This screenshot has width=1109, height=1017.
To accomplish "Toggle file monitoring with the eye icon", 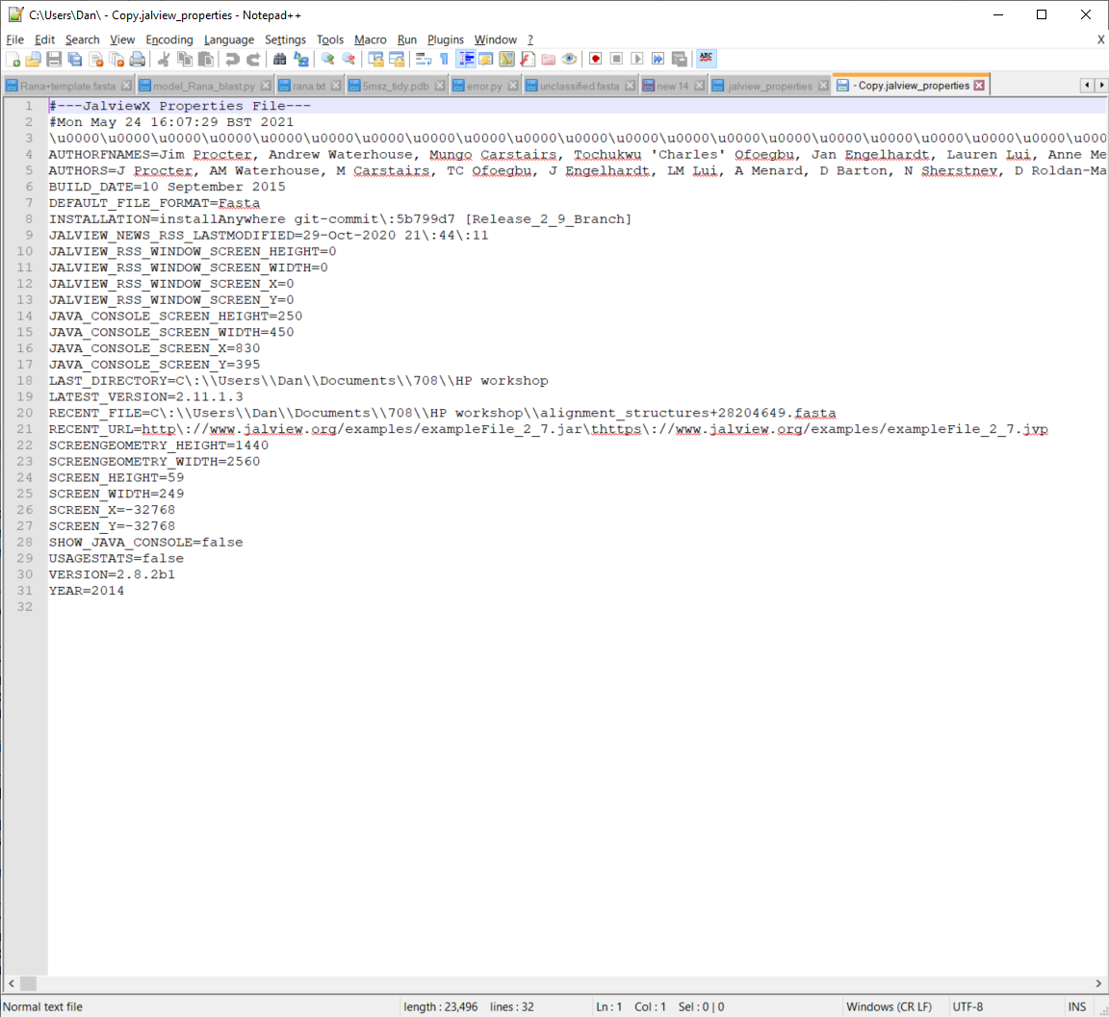I will (569, 60).
